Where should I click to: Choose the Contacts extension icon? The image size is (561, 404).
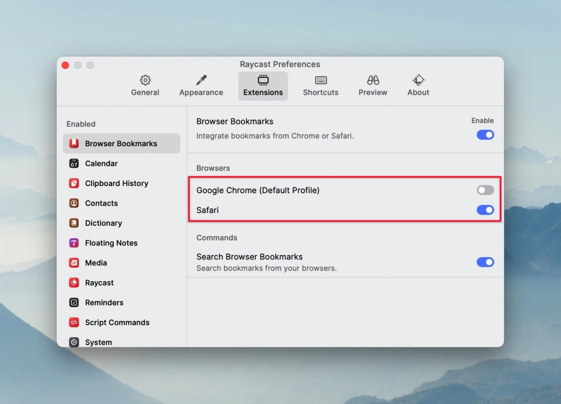tap(73, 203)
